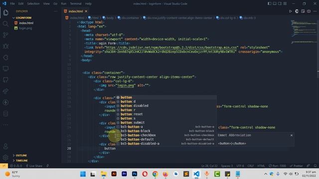Open the Run and Debug view
The image size is (319, 179).
5,46
